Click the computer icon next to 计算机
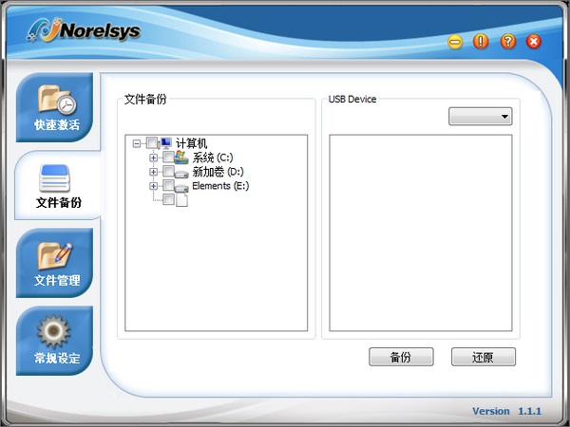 click(165, 143)
